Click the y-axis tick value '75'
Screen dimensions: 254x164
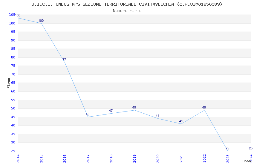13,66
